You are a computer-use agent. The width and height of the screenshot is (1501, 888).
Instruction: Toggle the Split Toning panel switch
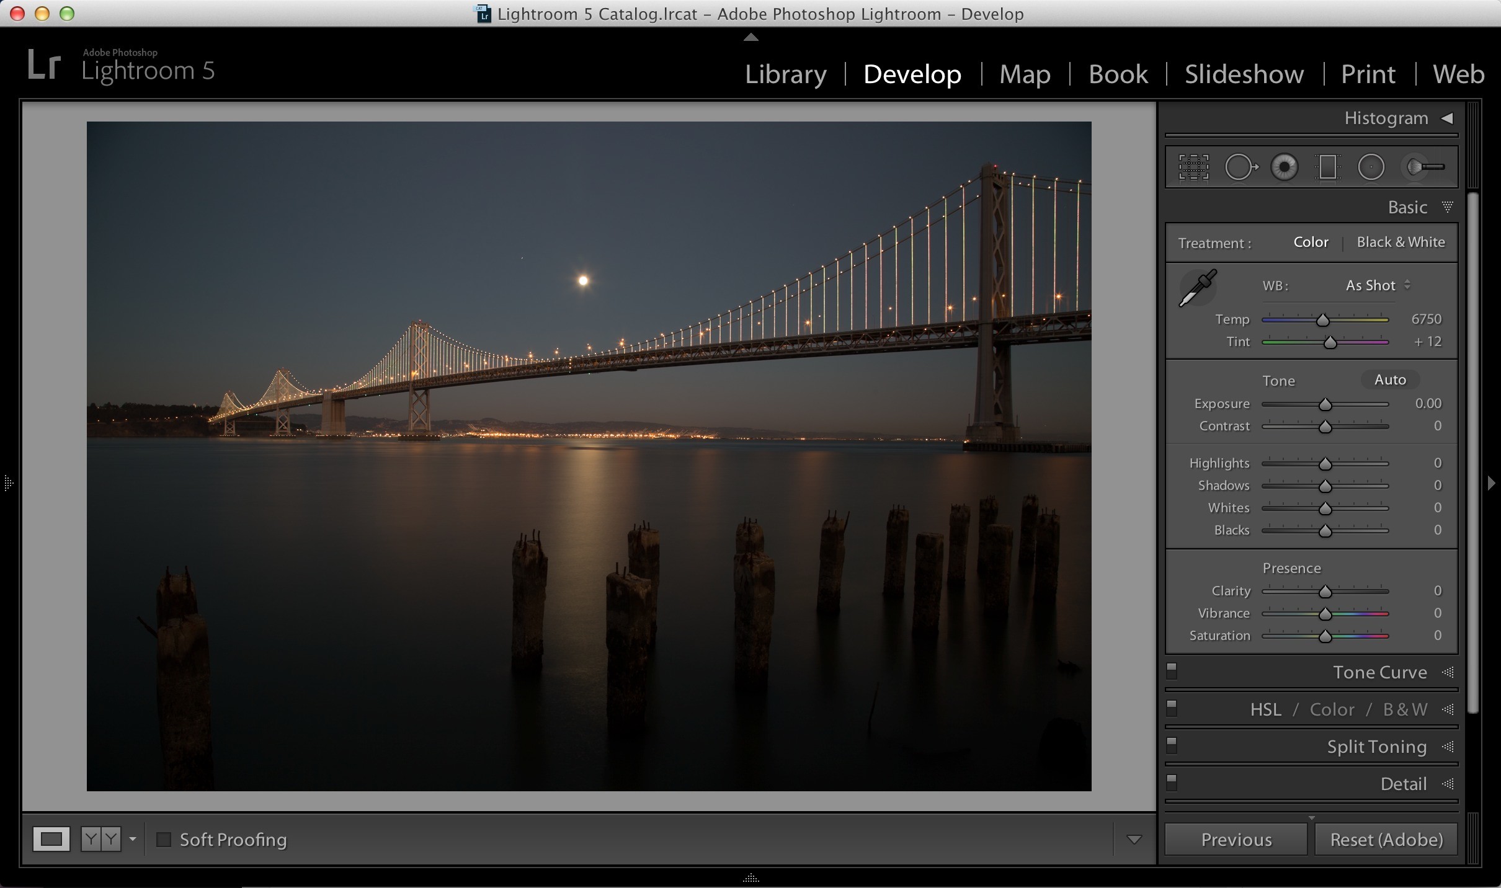coord(1172,745)
